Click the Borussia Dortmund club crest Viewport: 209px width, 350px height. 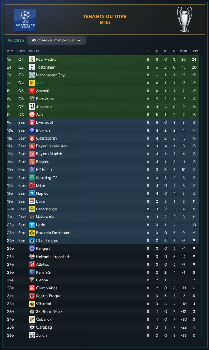click(32, 233)
